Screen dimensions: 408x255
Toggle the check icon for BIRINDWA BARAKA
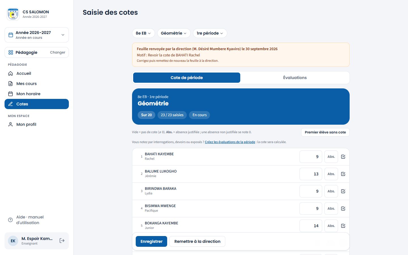[x=343, y=191]
